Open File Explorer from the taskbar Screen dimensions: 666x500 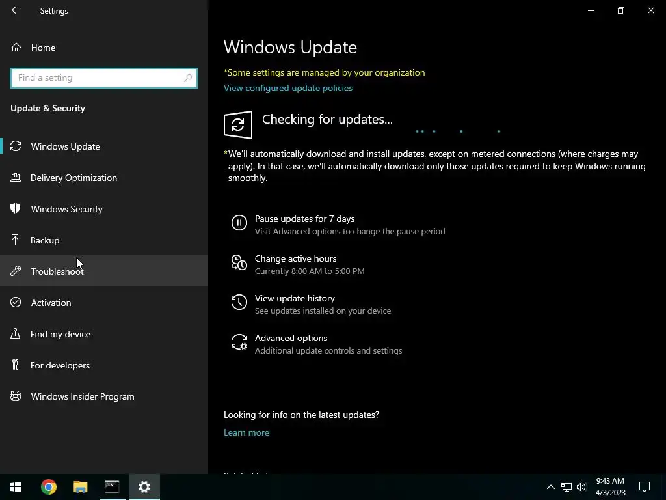click(x=80, y=487)
